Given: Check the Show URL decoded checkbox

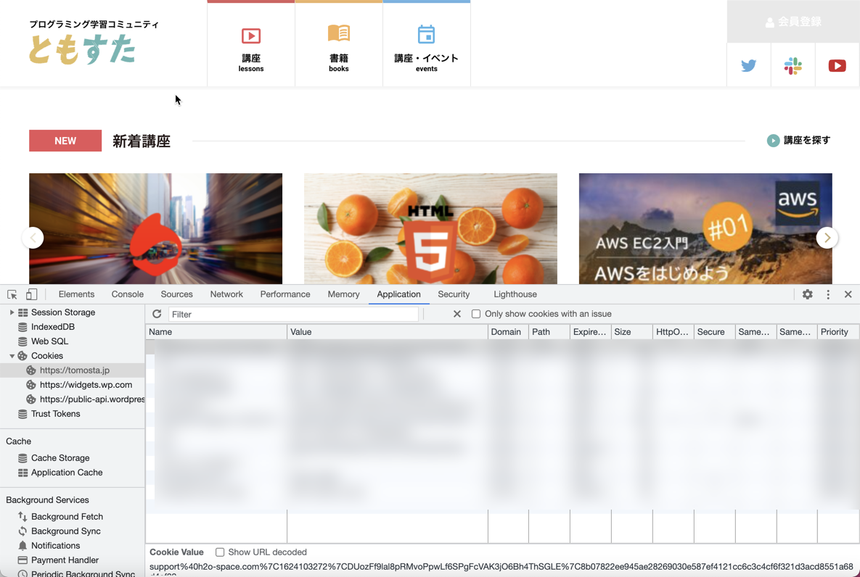Looking at the screenshot, I should click(220, 552).
